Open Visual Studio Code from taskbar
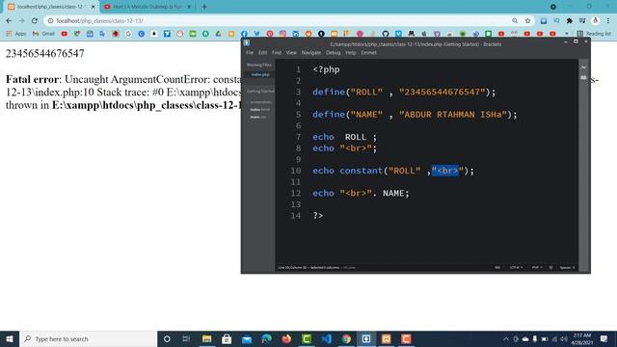Screen dimensions: 617x347 click(x=326, y=338)
